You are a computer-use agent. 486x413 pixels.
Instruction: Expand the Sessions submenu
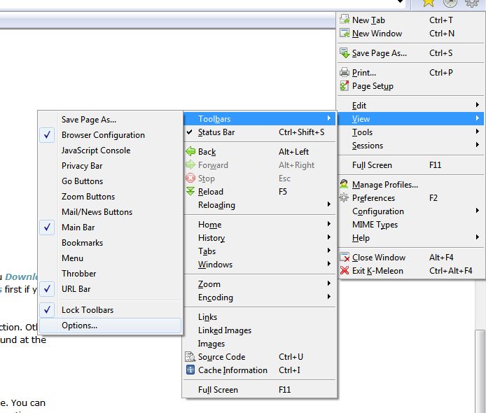[x=410, y=146]
